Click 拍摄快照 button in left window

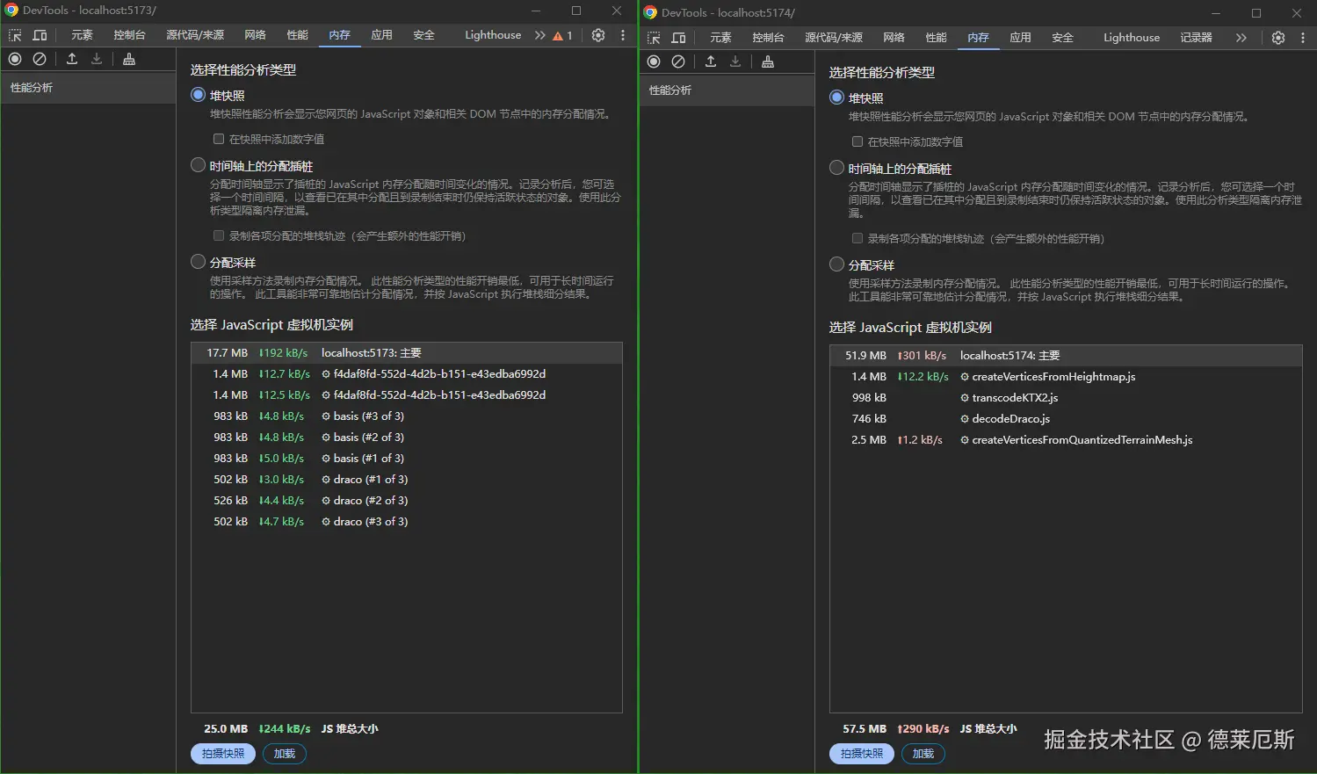point(223,754)
